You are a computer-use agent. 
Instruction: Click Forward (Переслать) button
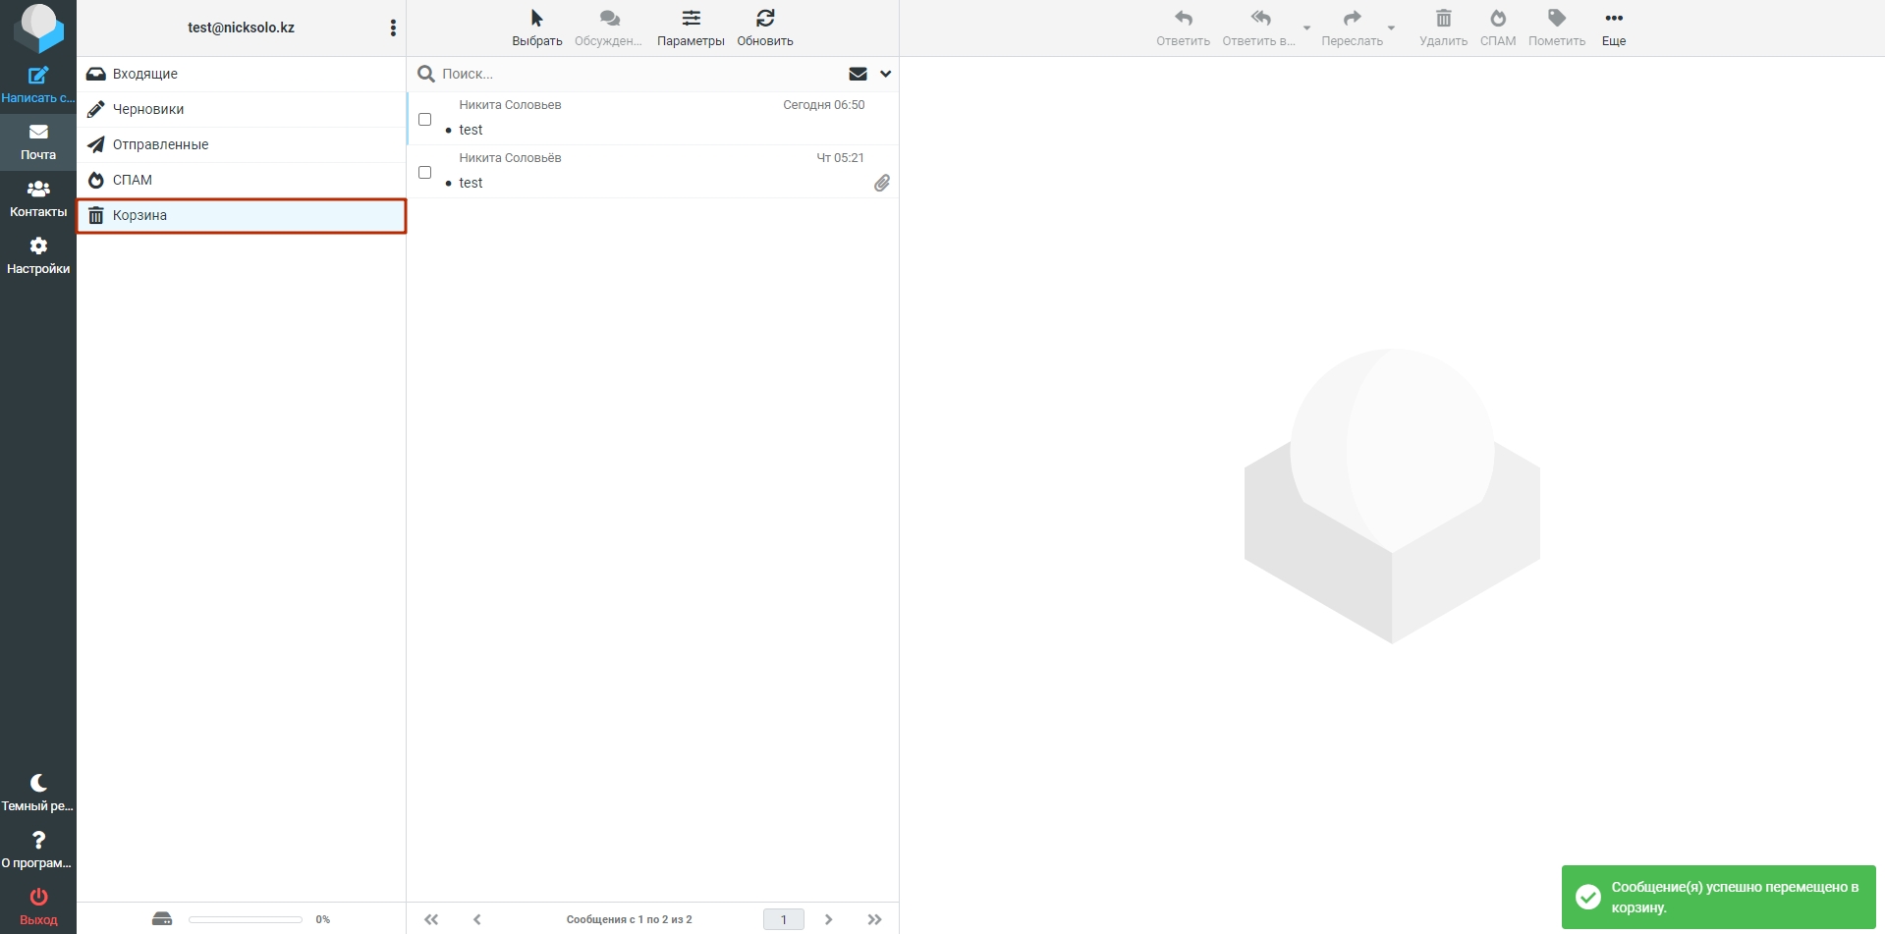[1352, 27]
